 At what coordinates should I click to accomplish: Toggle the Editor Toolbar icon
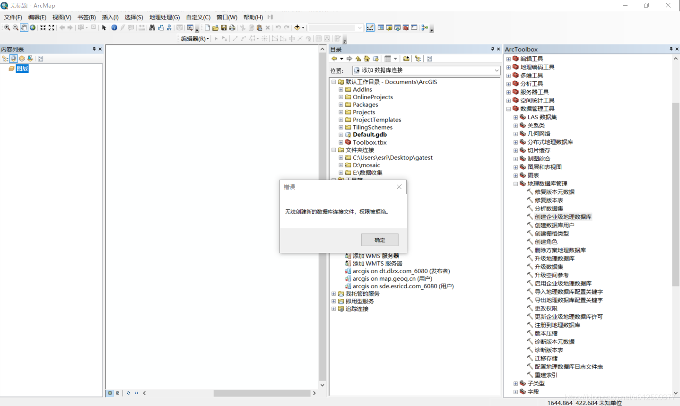click(x=370, y=28)
